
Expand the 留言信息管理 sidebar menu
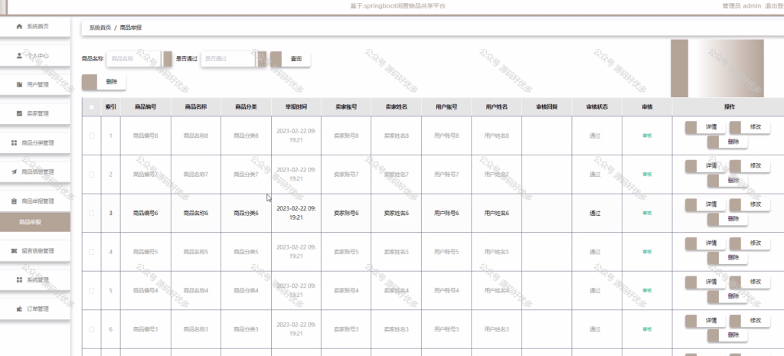click(35, 251)
